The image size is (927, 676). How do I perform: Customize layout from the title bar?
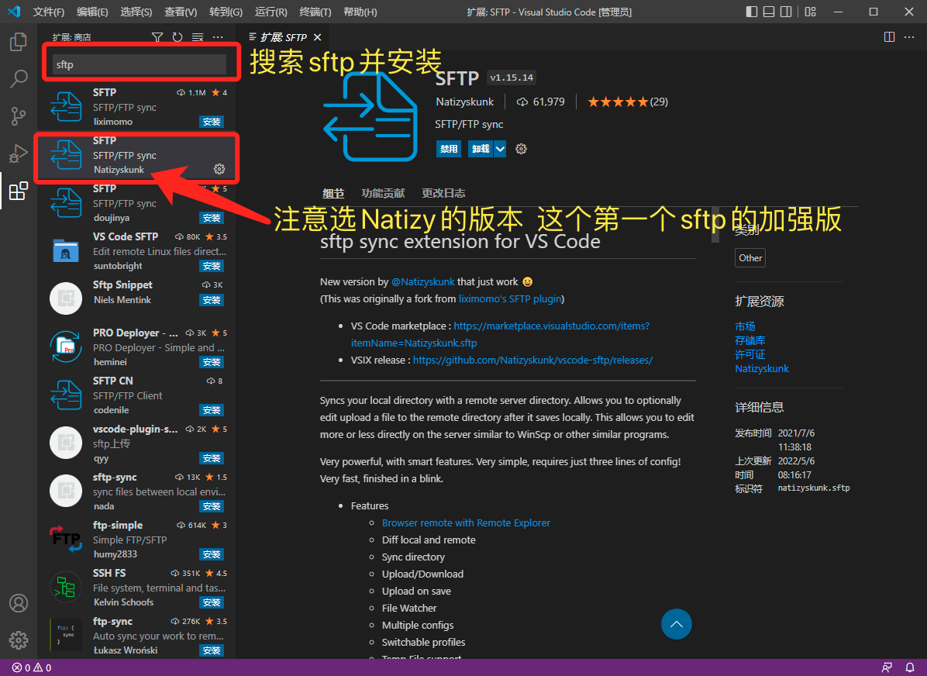coord(811,12)
